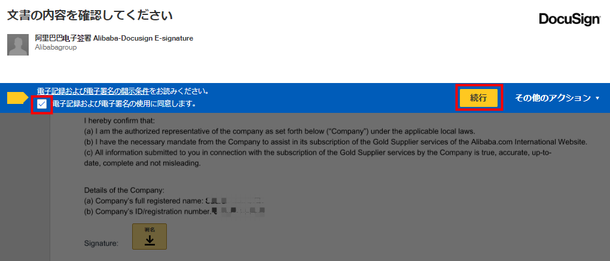Viewport: 610px width, 261px height.
Task: Click the redacted company registered name value
Action: [x=235, y=201]
